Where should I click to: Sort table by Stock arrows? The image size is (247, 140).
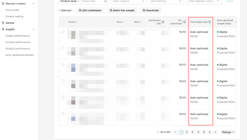click(x=142, y=22)
